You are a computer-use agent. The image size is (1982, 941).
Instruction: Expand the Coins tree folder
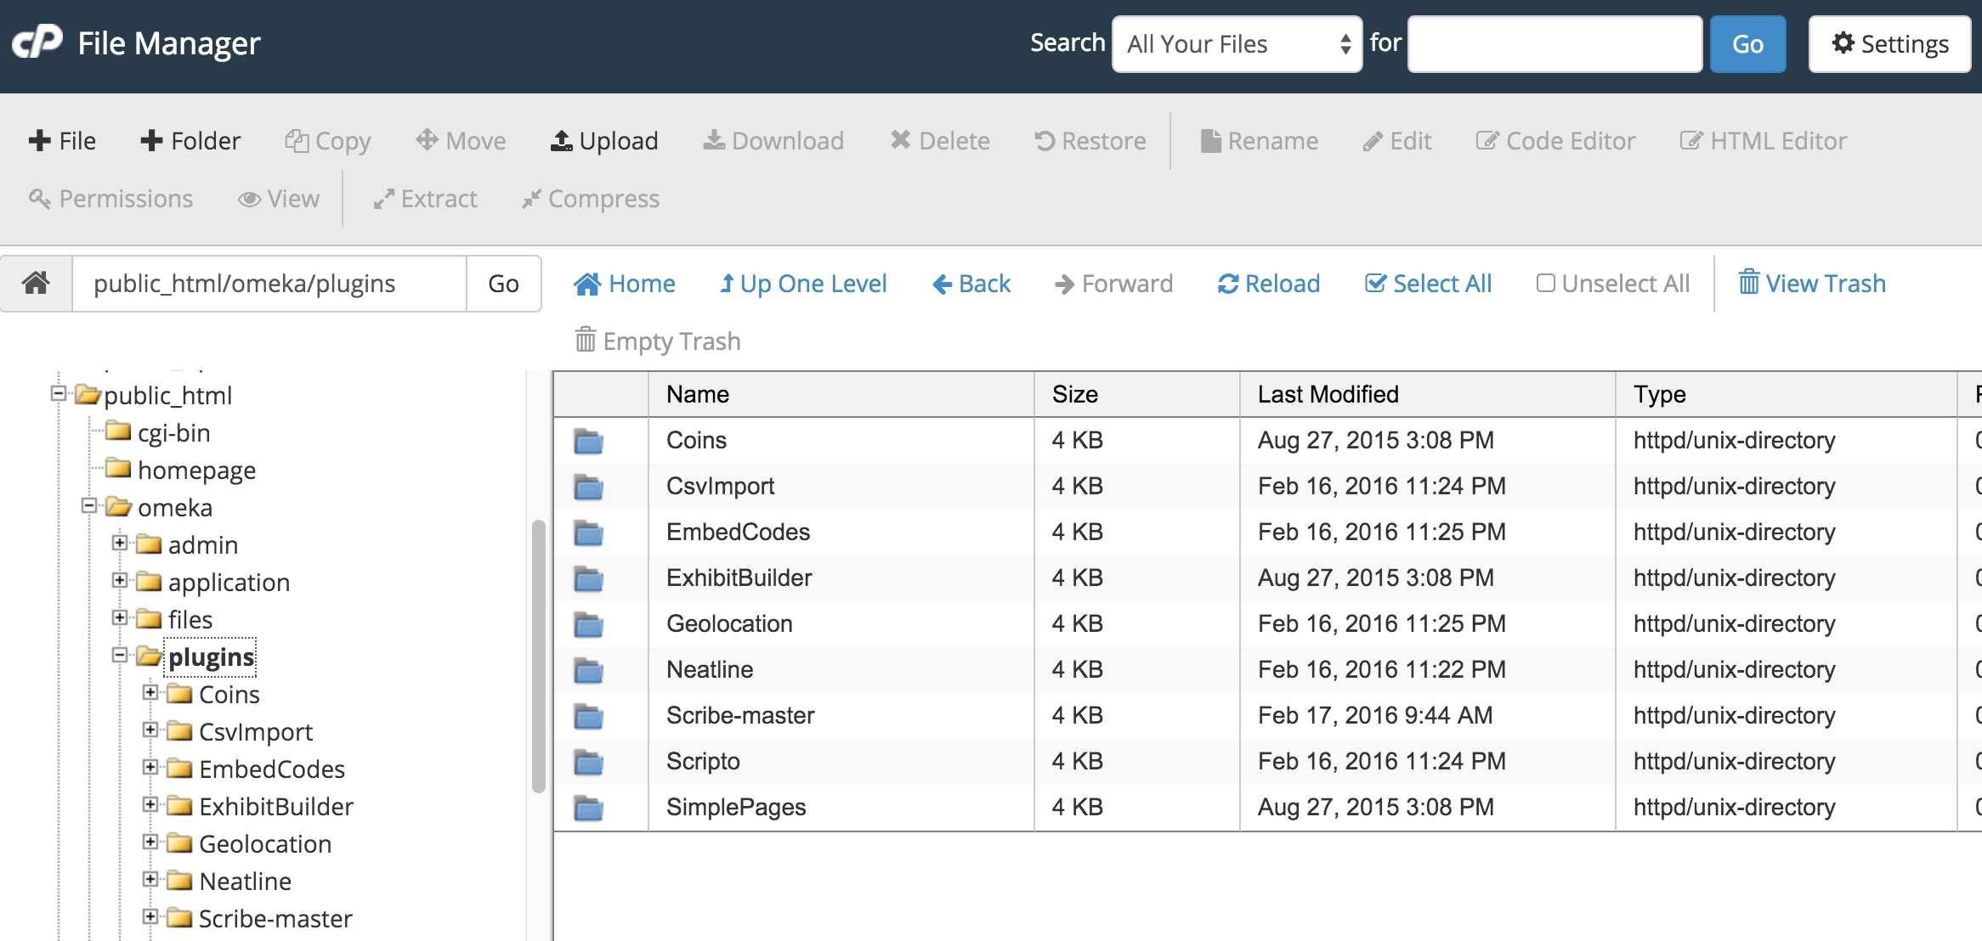point(150,692)
